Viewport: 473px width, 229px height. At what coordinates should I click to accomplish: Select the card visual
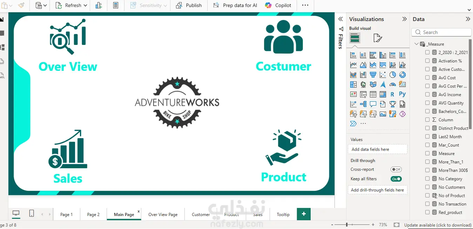click(x=403, y=85)
